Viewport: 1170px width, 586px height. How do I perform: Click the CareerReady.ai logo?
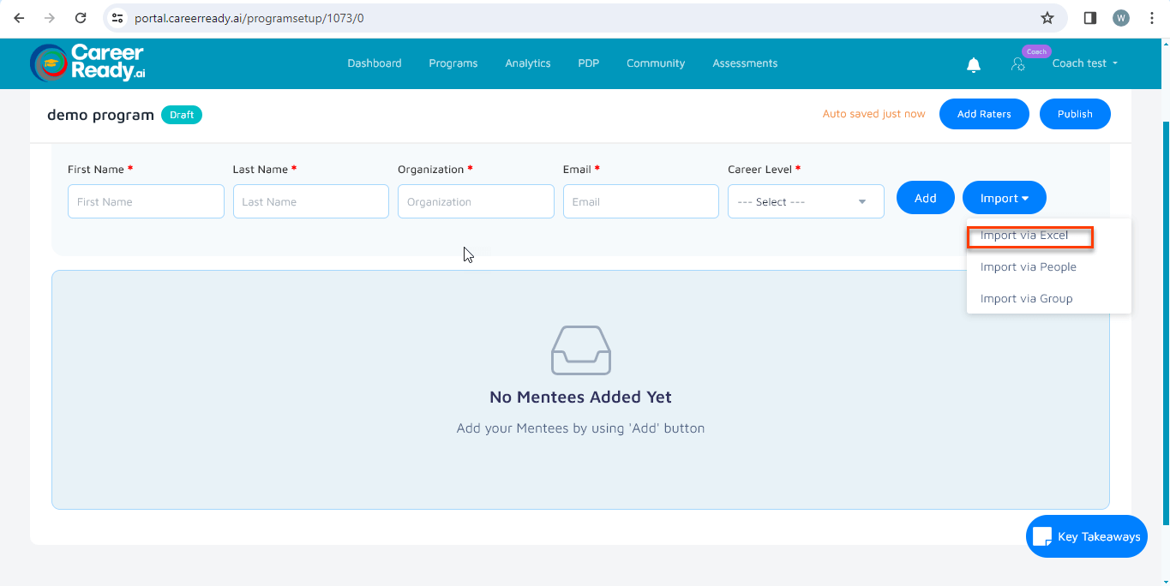click(87, 63)
